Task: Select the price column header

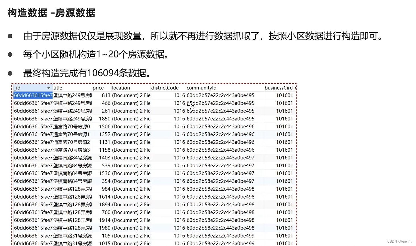Action: [x=101, y=88]
